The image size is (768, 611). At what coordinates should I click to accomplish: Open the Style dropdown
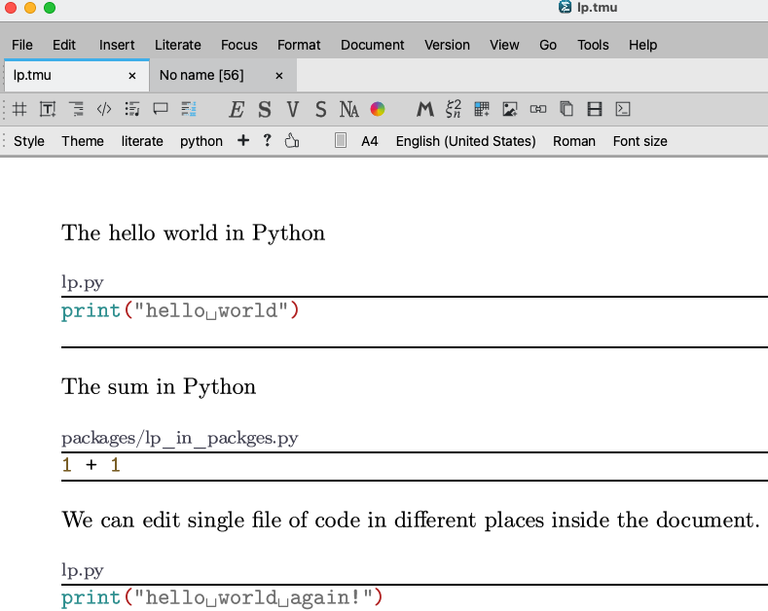(x=29, y=141)
